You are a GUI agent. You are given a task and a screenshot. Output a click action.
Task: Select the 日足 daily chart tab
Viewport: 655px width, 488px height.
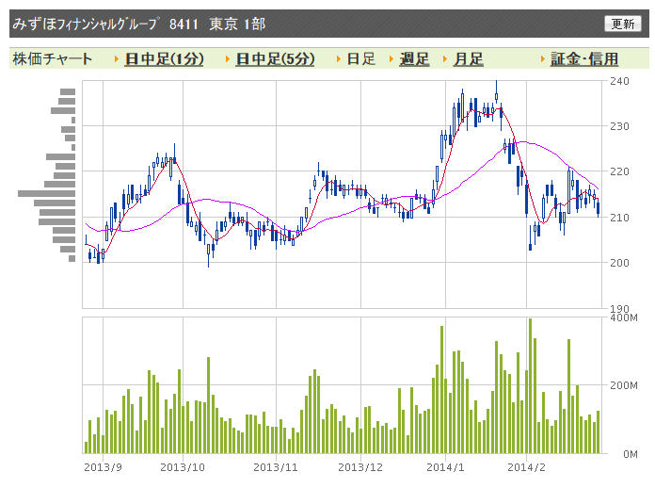click(361, 59)
